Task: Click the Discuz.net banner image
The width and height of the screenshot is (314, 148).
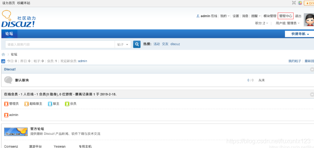Action: tap(16, 132)
